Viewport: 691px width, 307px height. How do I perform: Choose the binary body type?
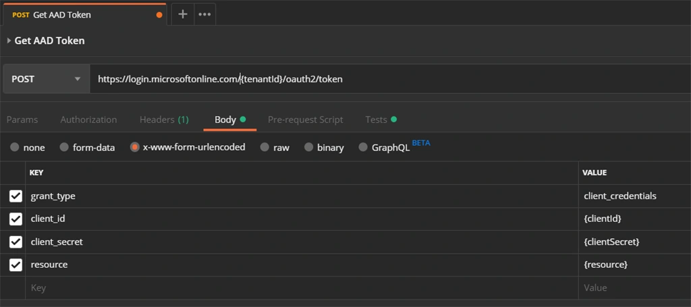click(x=308, y=147)
